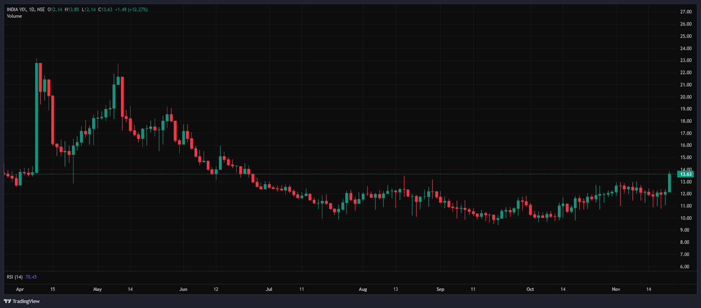Select the Volume indicator label

point(14,16)
